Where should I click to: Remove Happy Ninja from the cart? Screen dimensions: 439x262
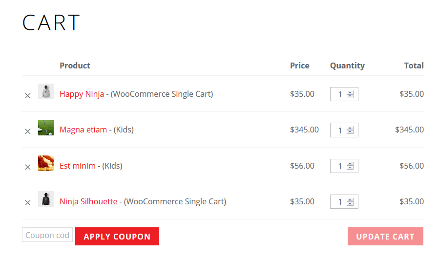tap(28, 96)
